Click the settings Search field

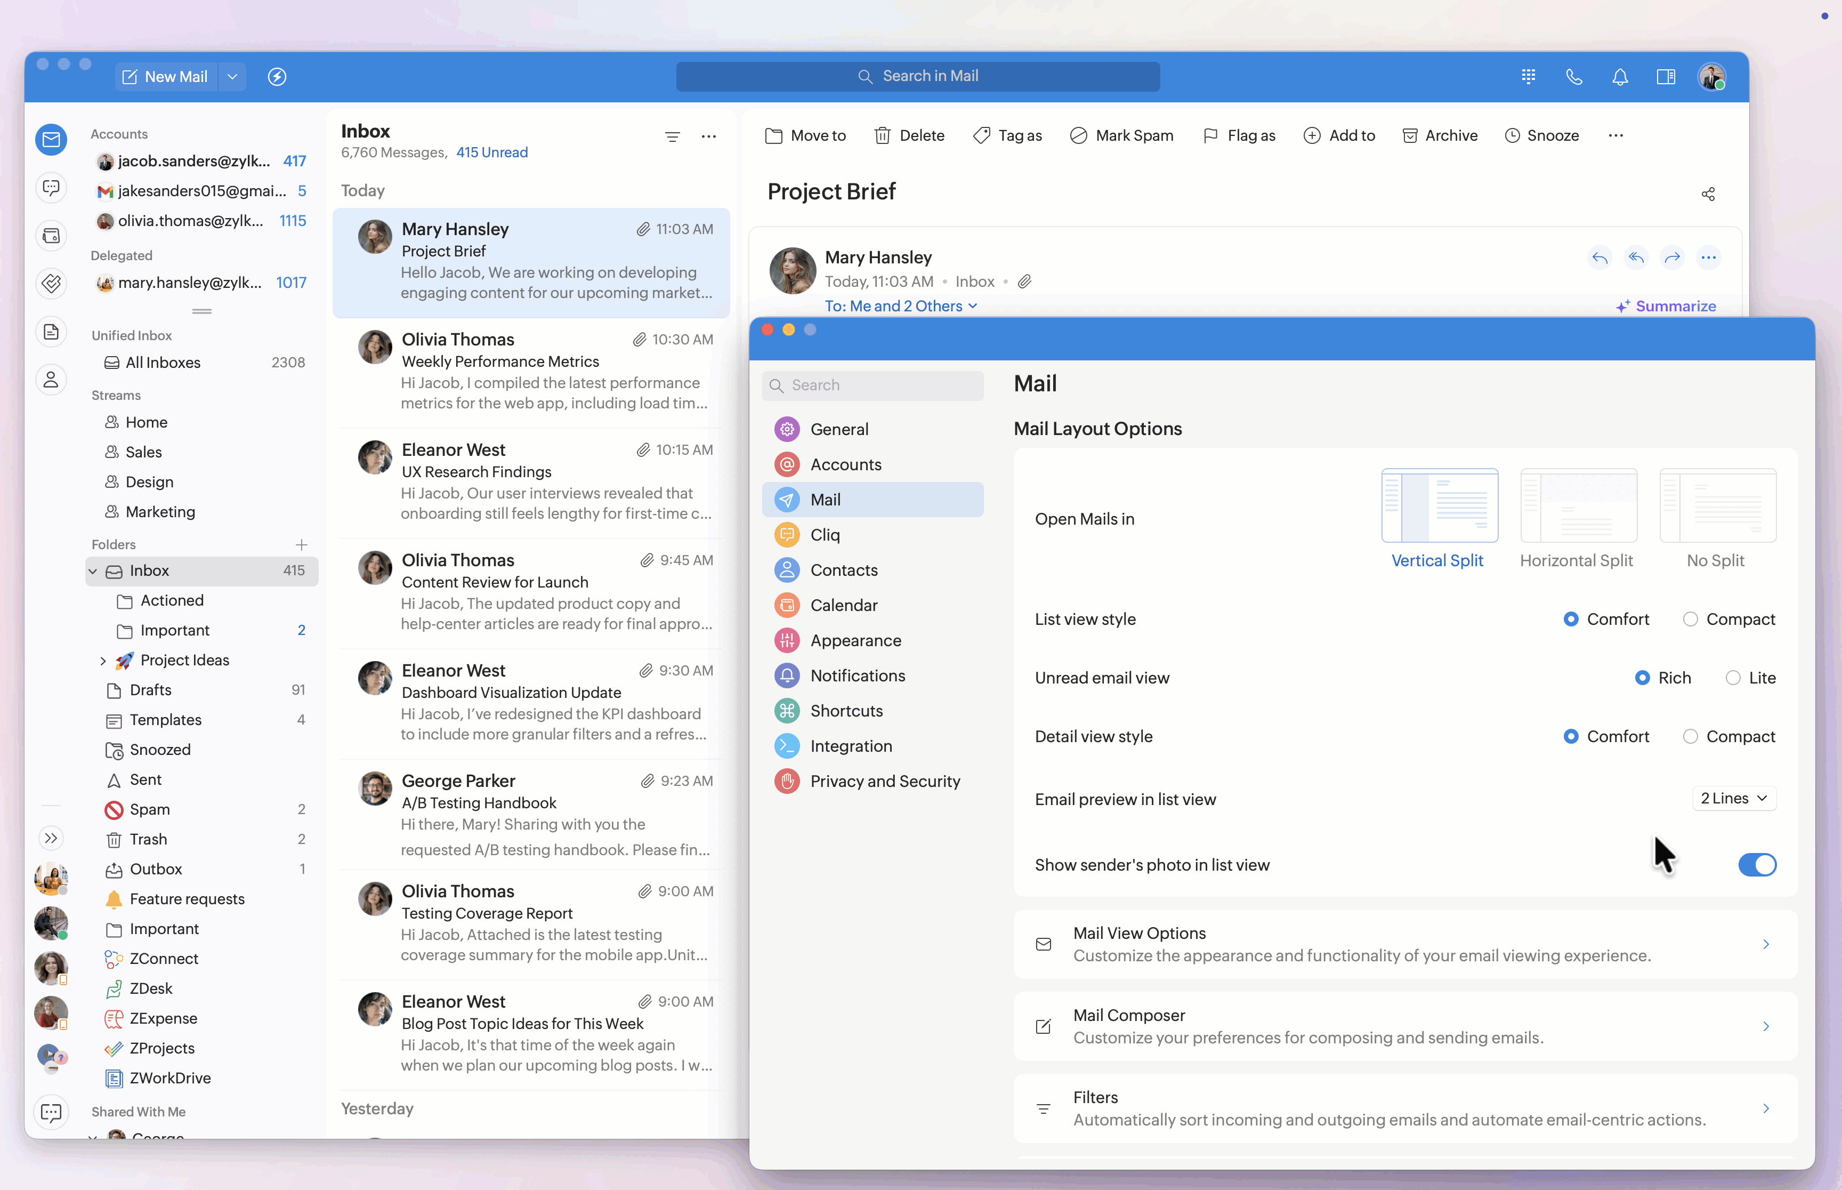pos(872,385)
